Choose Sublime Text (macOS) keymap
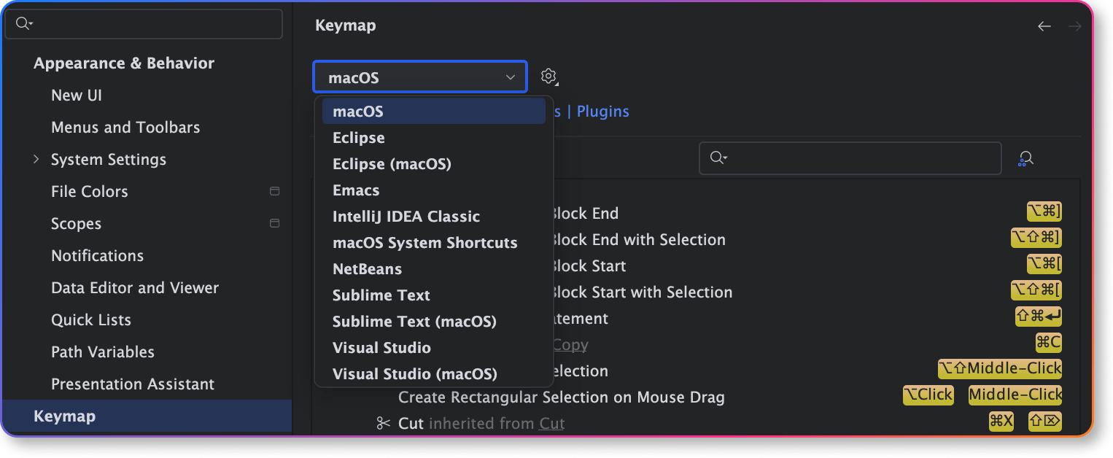Viewport: 1113px width, 458px height. click(x=434, y=322)
